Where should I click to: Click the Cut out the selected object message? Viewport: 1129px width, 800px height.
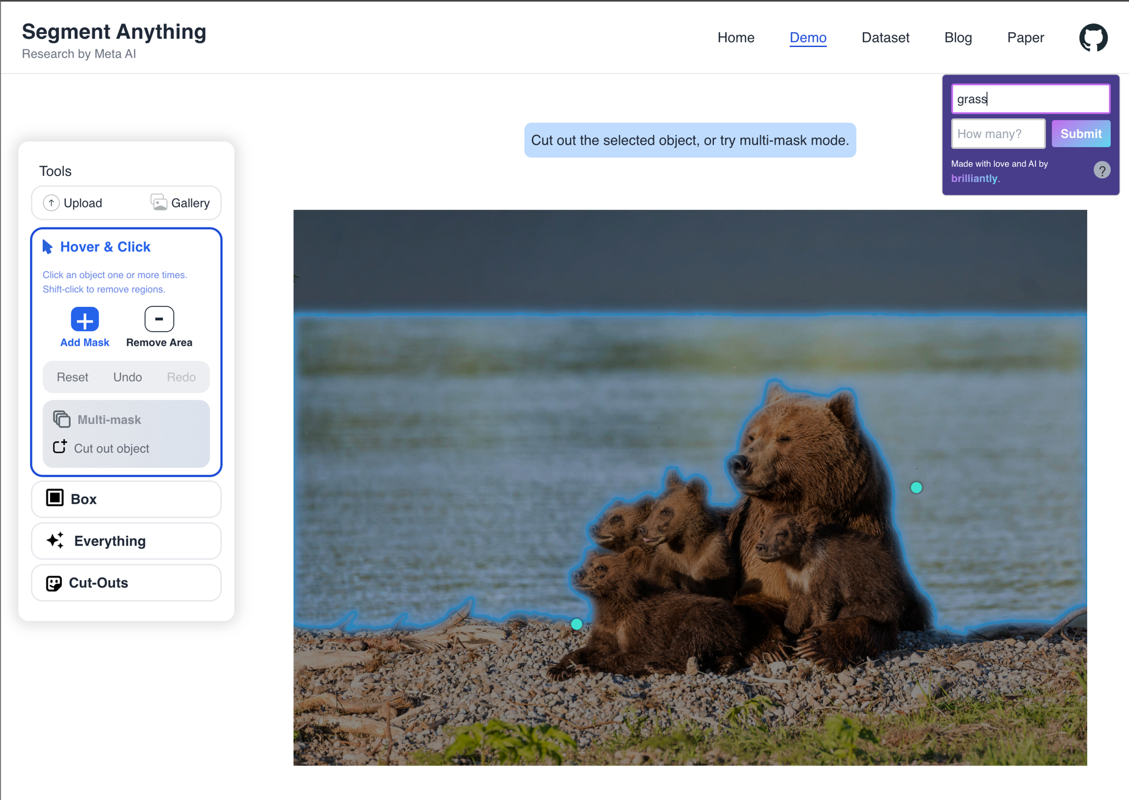[690, 140]
